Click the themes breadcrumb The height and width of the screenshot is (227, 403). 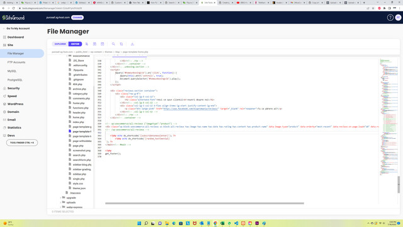click(x=108, y=52)
